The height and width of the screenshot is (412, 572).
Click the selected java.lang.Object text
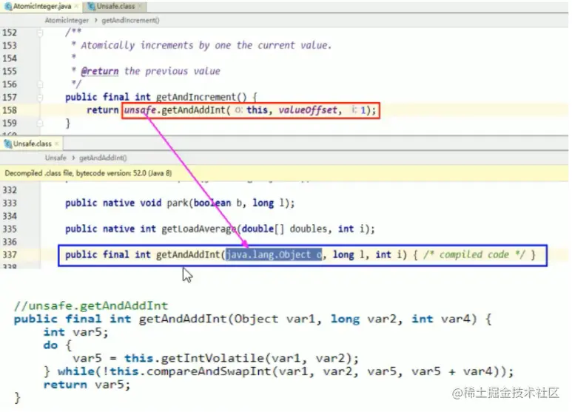(x=274, y=254)
